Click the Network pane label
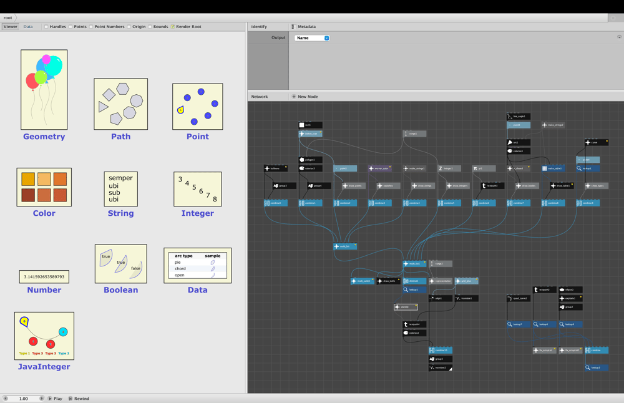Screen dimensions: 624x403 260,97
